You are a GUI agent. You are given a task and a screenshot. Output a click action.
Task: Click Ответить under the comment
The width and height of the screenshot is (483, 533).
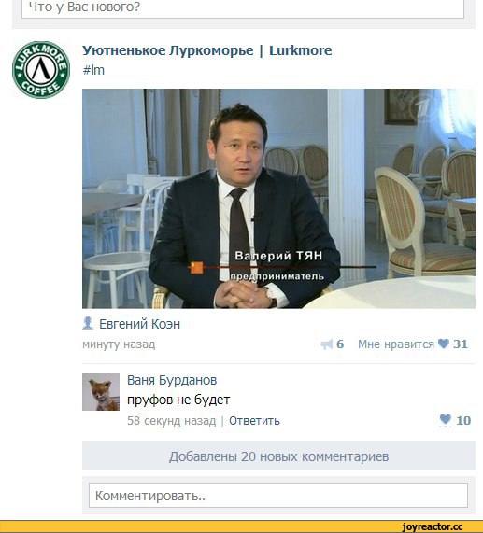pos(254,421)
